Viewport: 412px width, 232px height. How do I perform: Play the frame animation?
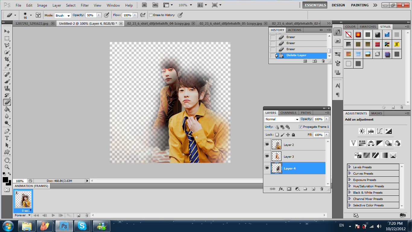[53, 215]
